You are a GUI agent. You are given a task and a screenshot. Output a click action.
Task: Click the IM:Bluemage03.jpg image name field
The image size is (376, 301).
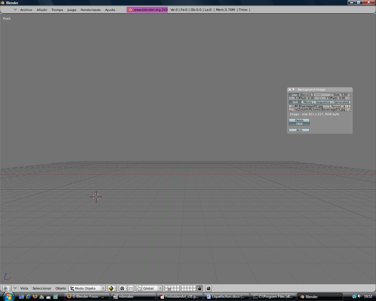pos(312,106)
